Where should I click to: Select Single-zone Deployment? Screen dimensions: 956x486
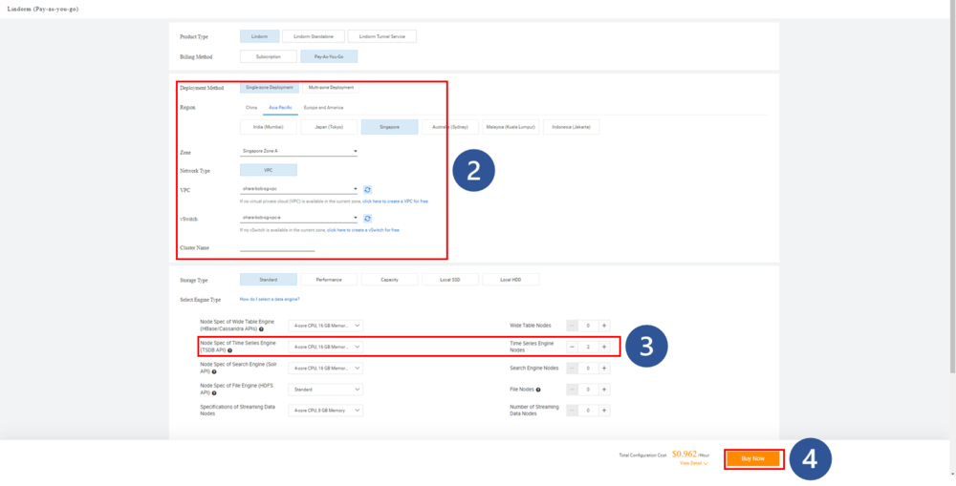[x=270, y=87]
